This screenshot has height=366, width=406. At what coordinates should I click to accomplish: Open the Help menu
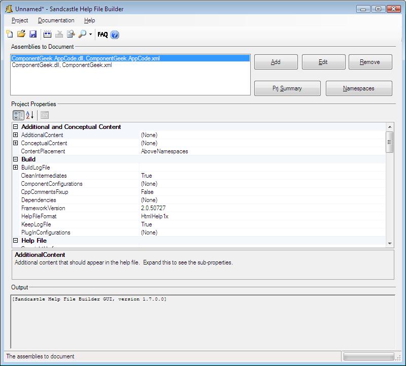point(90,20)
